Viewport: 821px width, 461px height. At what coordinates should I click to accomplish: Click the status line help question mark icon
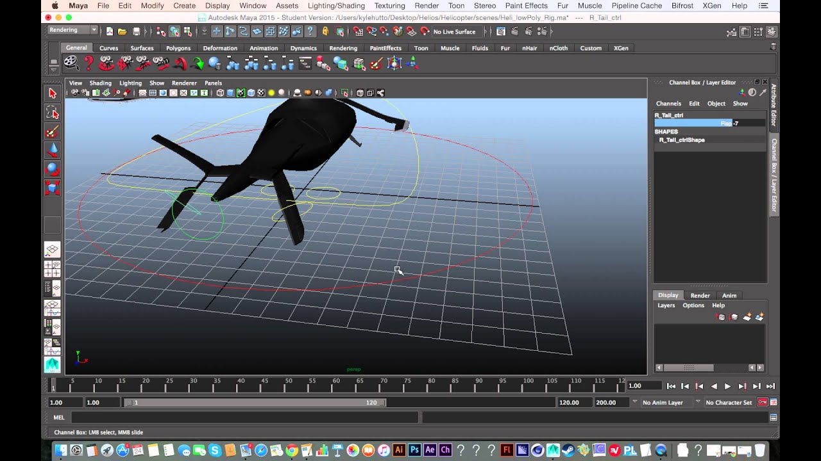click(x=310, y=31)
